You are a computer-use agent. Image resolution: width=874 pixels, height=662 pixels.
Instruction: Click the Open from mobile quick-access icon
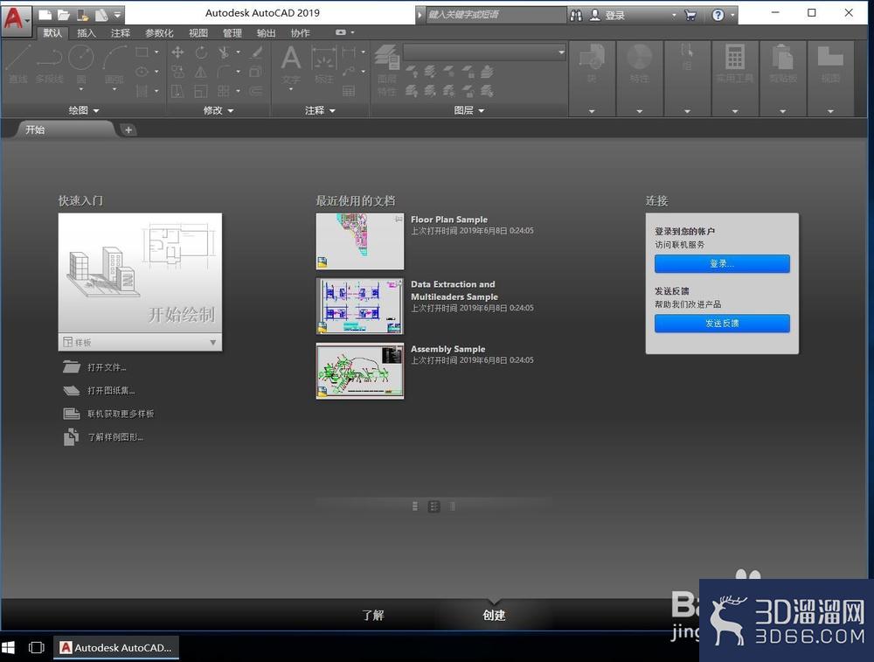point(82,15)
